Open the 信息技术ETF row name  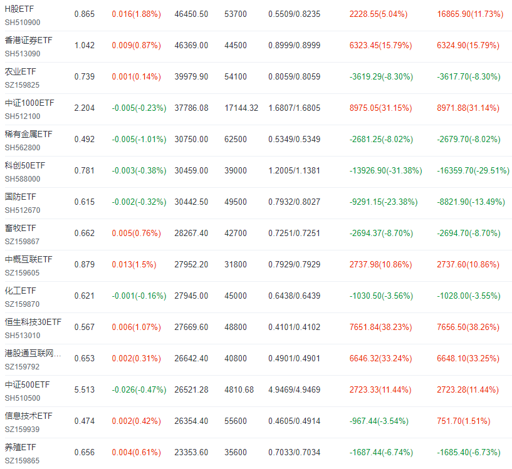click(x=28, y=416)
